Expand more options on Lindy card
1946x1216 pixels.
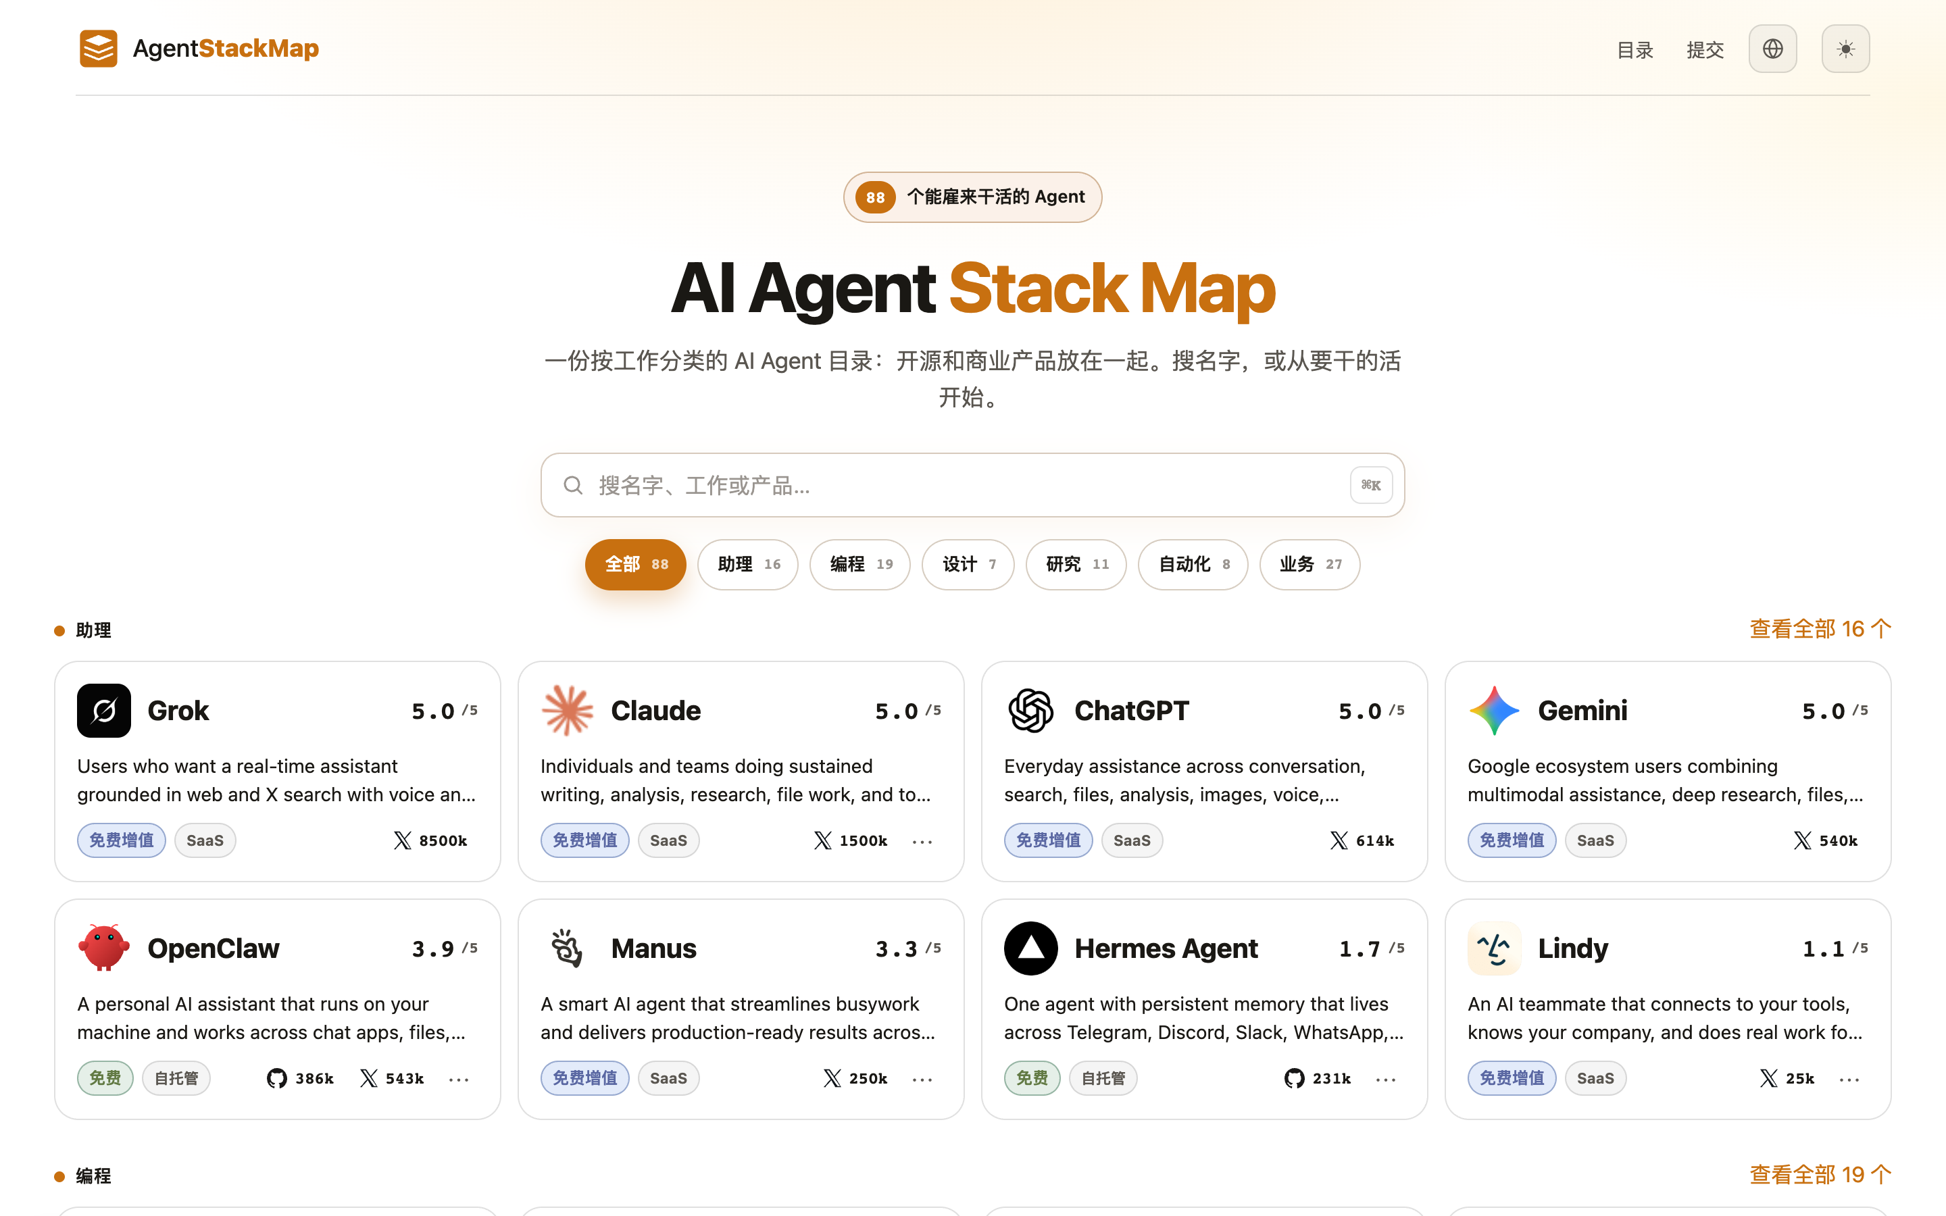(x=1849, y=1080)
